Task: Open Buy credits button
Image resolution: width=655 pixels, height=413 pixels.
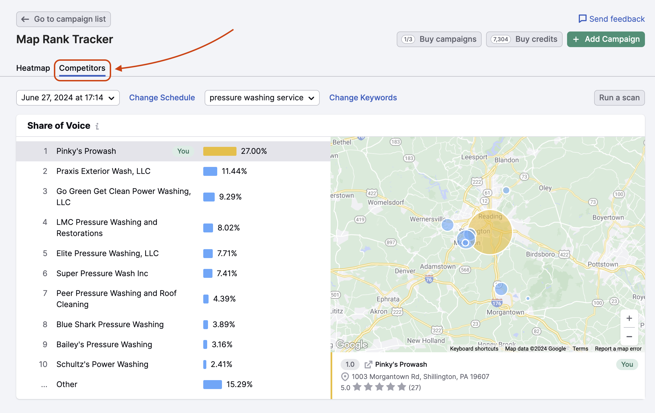Action: (x=524, y=39)
